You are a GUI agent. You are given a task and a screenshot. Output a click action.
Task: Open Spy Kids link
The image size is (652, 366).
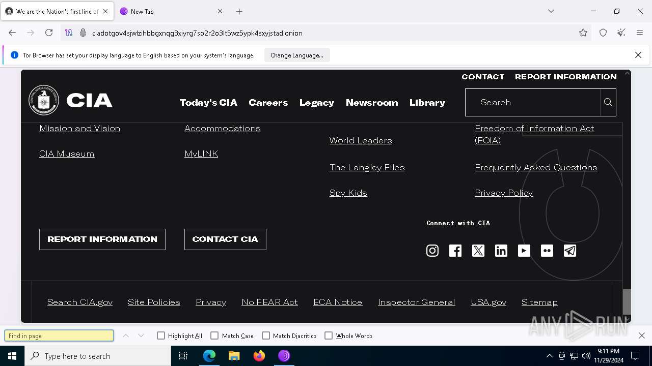[348, 193]
